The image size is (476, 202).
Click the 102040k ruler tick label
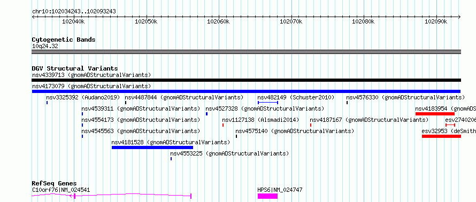(x=73, y=21)
